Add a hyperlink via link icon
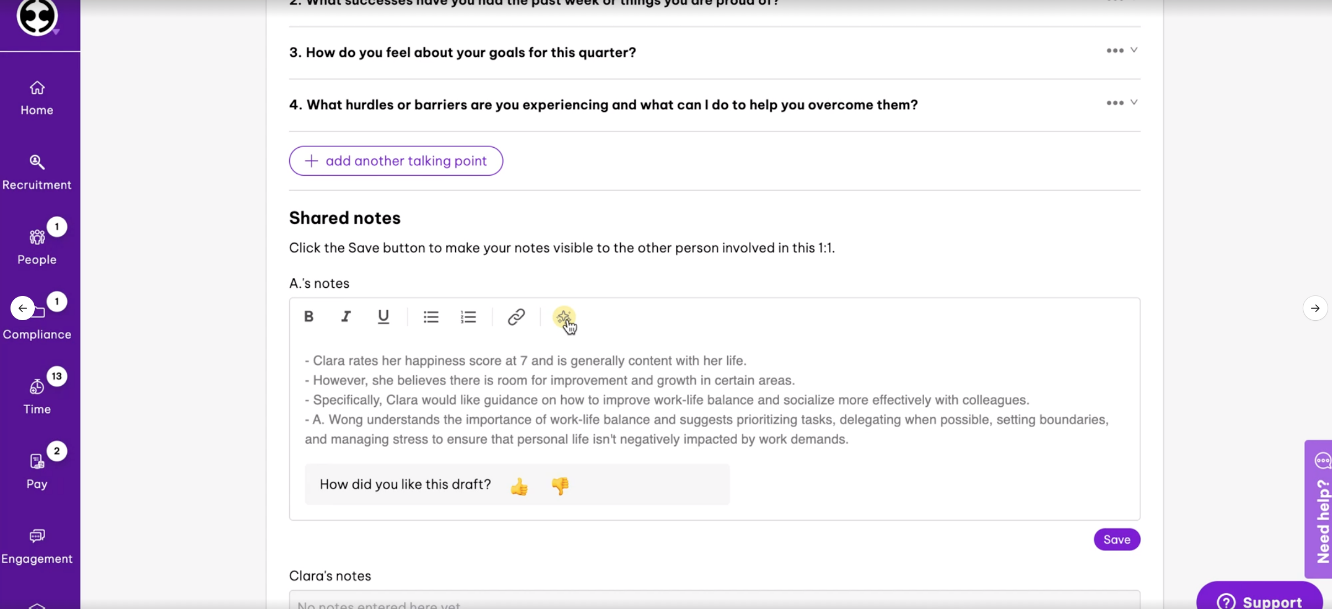 point(516,316)
